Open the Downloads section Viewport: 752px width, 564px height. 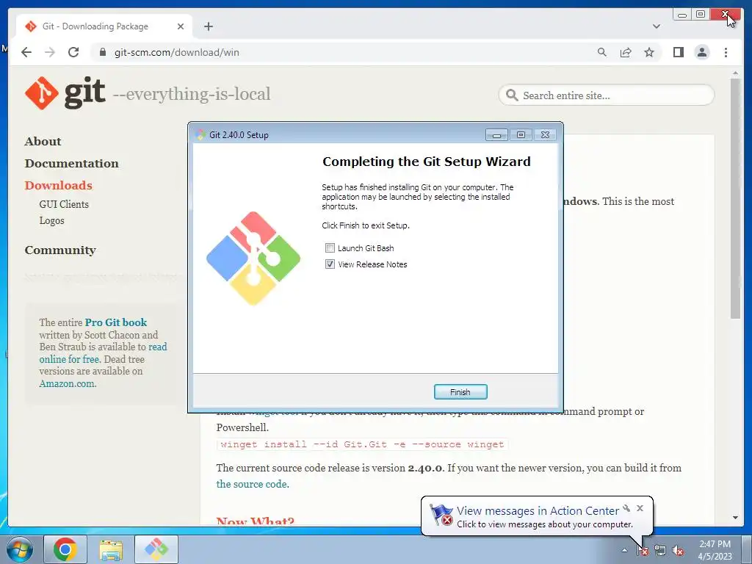59,186
